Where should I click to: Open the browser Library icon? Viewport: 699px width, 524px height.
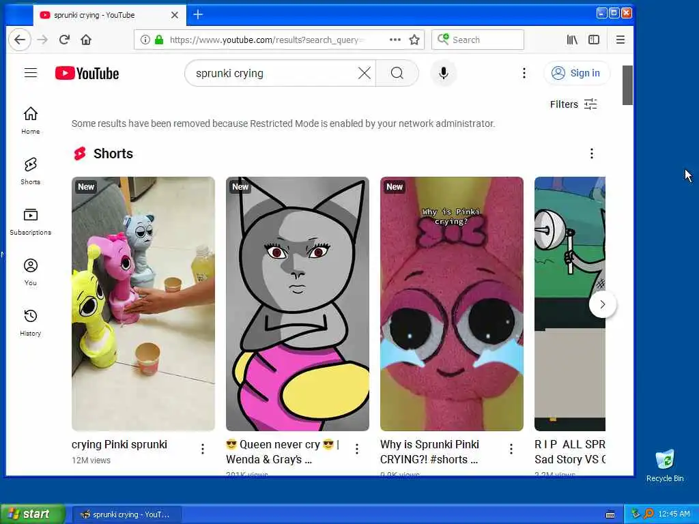coord(572,40)
